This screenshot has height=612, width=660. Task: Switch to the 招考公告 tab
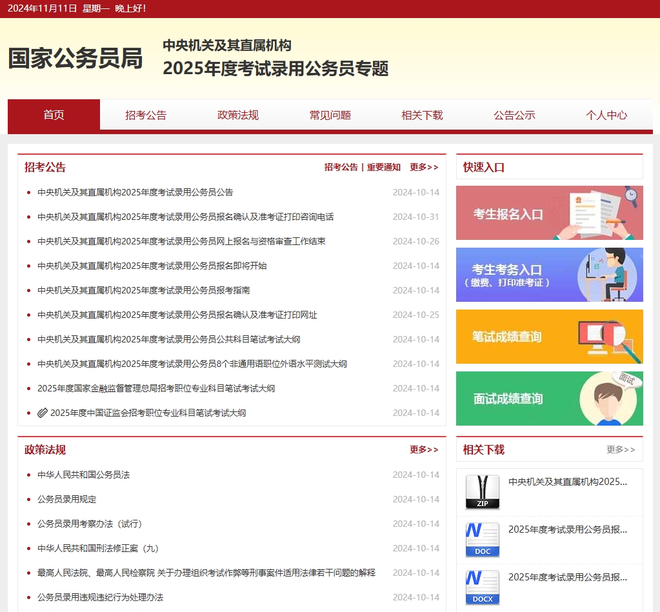pos(146,115)
